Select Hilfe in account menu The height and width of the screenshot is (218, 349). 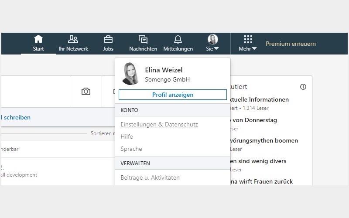point(127,136)
